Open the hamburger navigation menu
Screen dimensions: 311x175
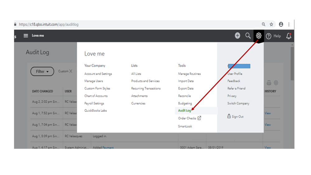(x=26, y=35)
